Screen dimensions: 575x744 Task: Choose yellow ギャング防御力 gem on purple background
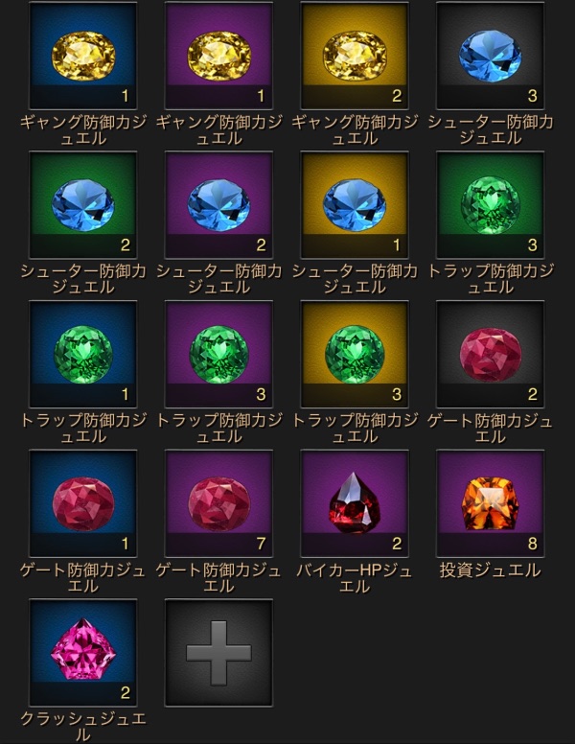click(218, 56)
